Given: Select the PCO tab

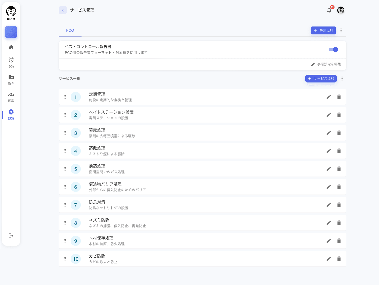Looking at the screenshot, I should [70, 30].
